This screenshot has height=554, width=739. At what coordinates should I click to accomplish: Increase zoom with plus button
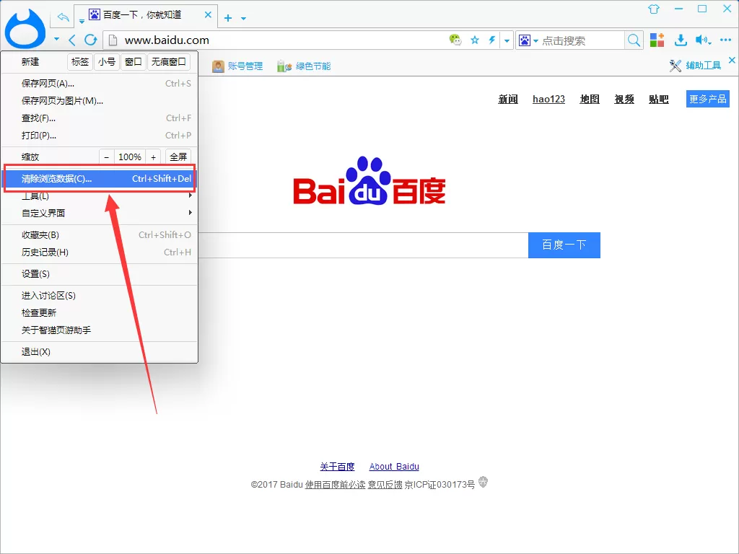pos(153,157)
